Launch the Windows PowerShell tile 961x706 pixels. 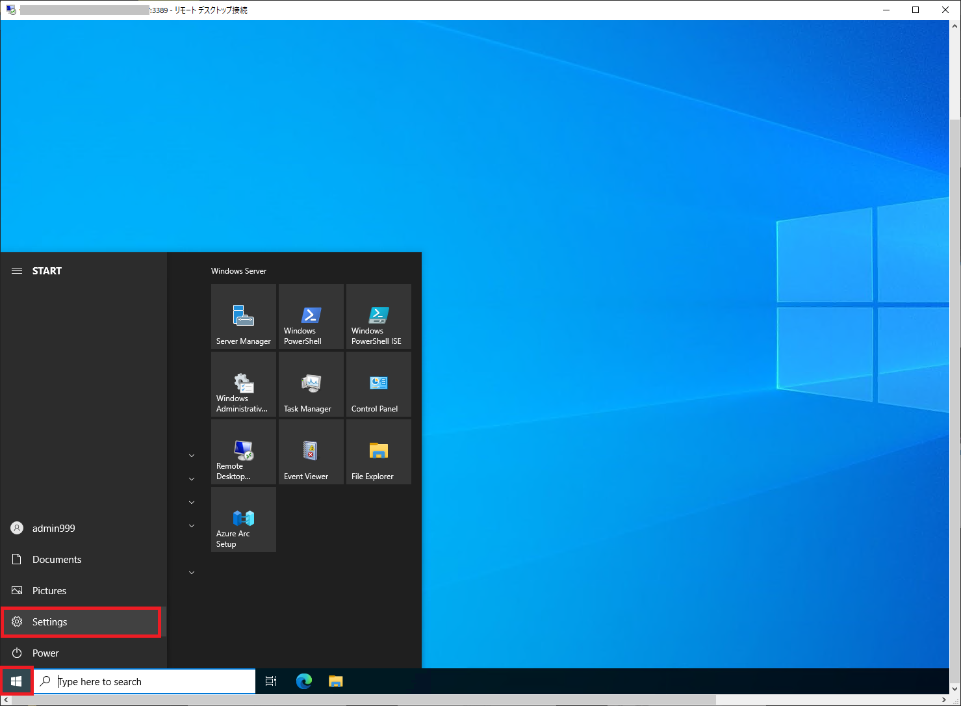click(x=311, y=317)
